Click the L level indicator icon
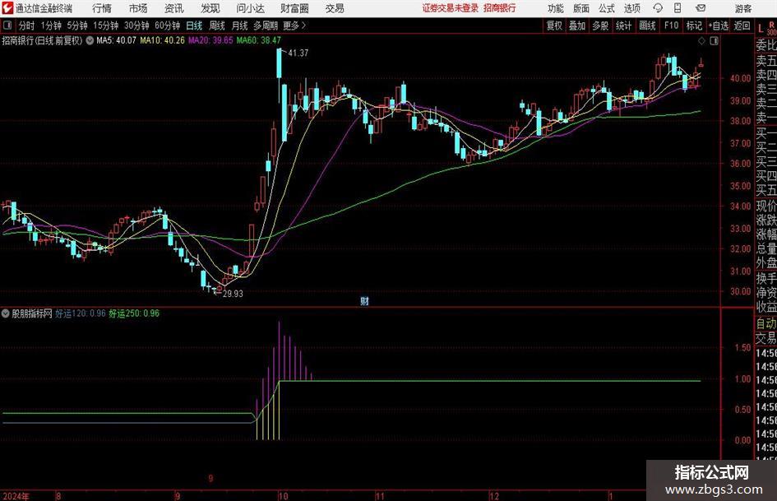The image size is (777, 501). tap(761, 28)
